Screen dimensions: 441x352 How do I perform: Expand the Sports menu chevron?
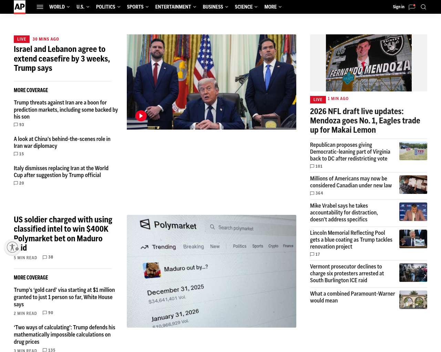click(147, 7)
